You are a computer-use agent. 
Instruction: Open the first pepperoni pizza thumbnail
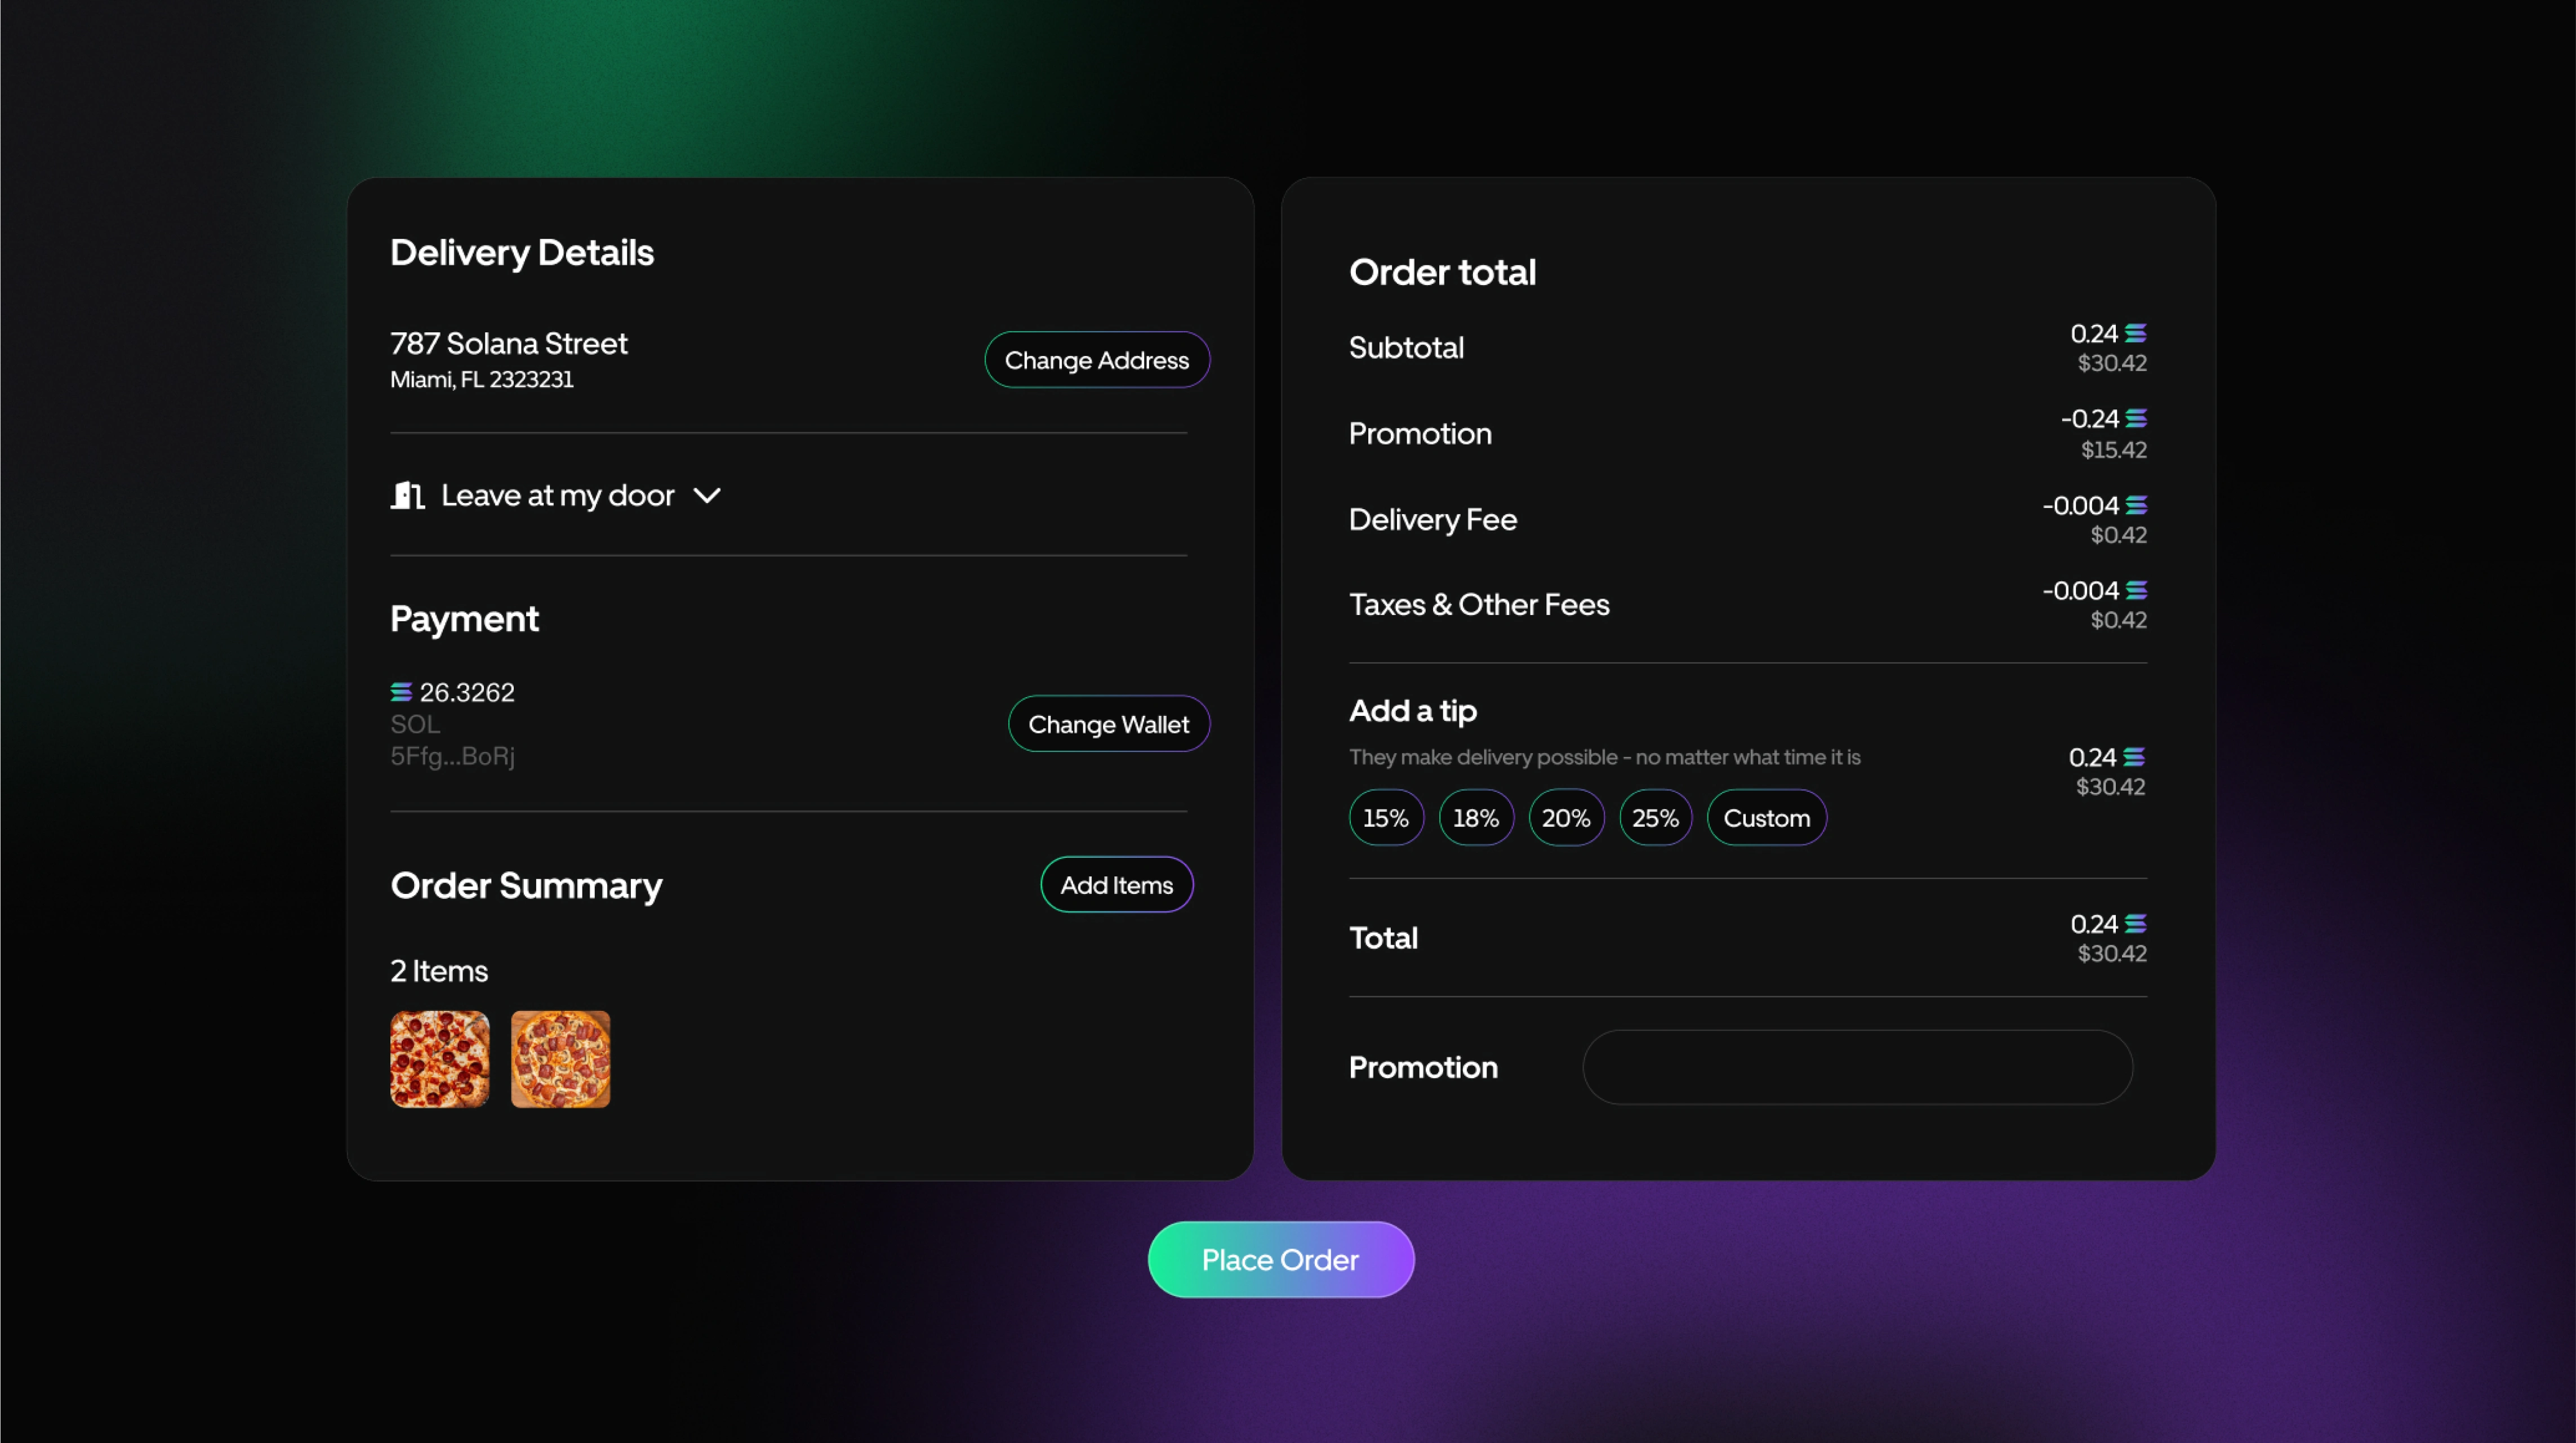(440, 1059)
